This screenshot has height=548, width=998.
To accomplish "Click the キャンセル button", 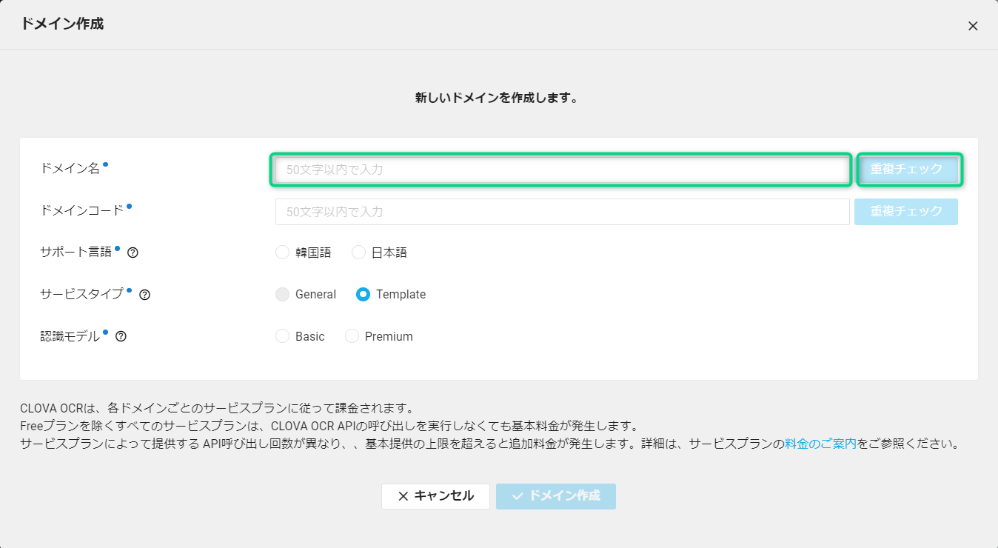I will coord(435,496).
